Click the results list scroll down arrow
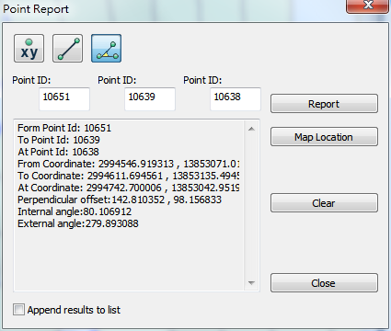This screenshot has height=331, width=391. coord(251,282)
